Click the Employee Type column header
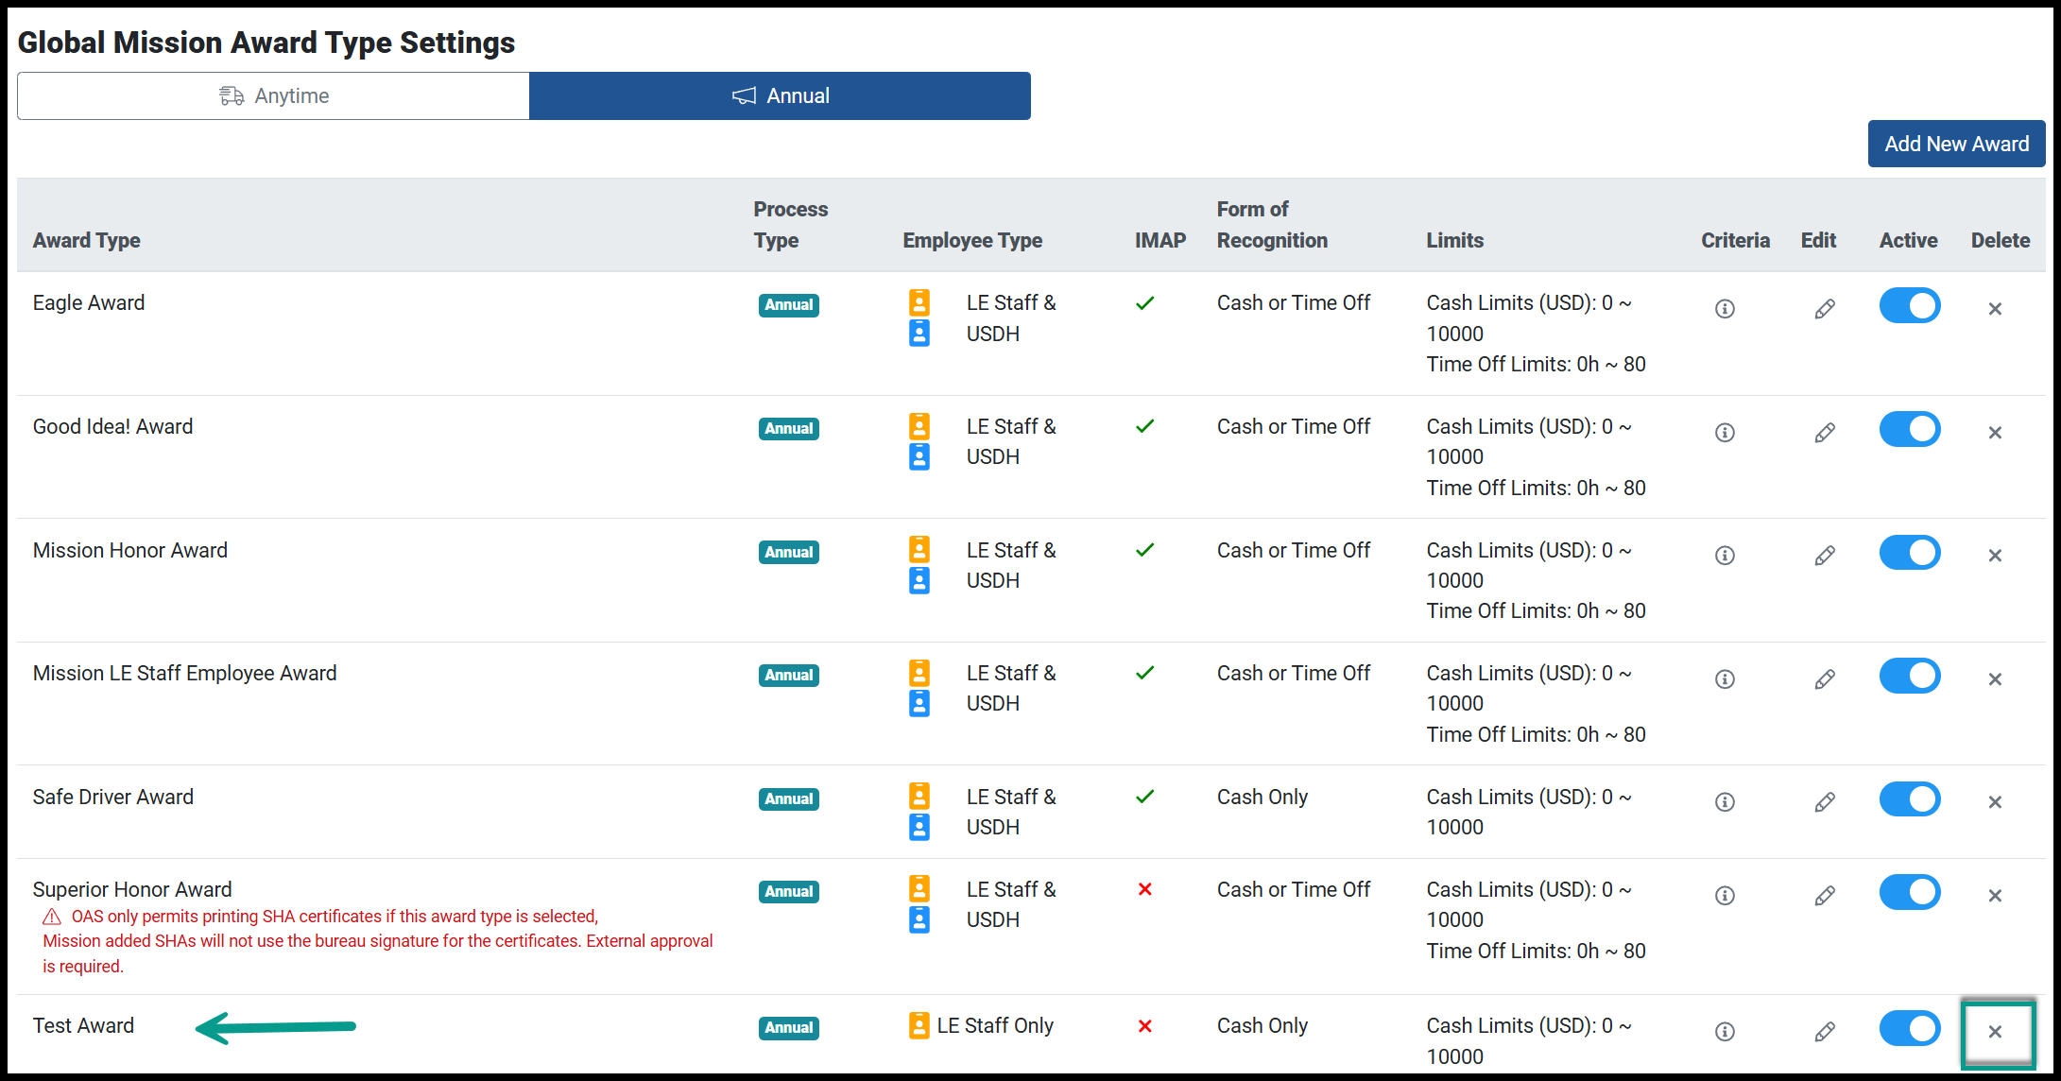The height and width of the screenshot is (1081, 2061). (x=972, y=240)
